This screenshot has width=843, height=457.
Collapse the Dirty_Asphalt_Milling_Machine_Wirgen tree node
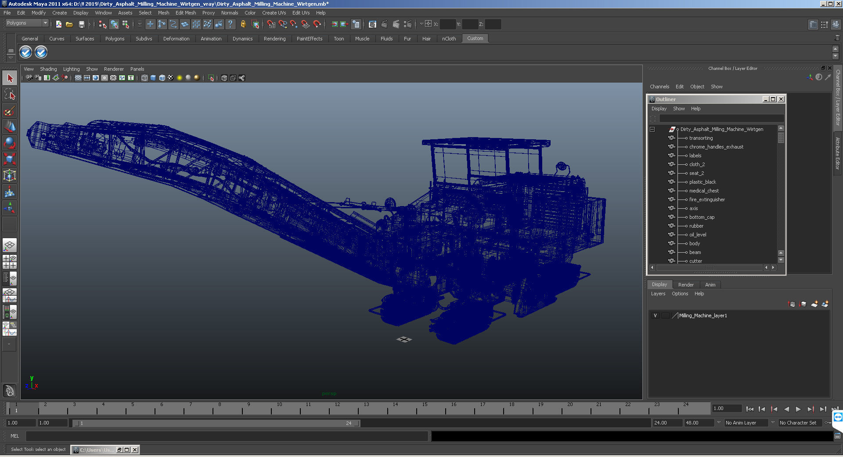point(652,130)
